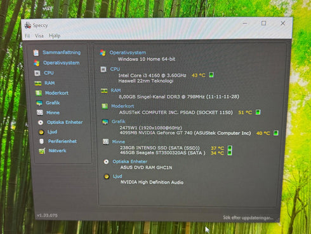Minimize the Speccy window
Image resolution: width=311 pixels, height=234 pixels.
[245, 23]
